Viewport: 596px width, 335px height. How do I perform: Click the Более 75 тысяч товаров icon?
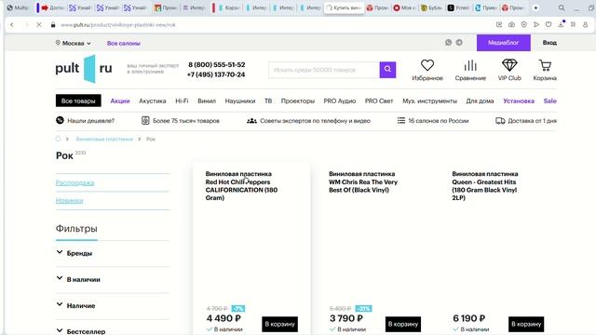145,120
